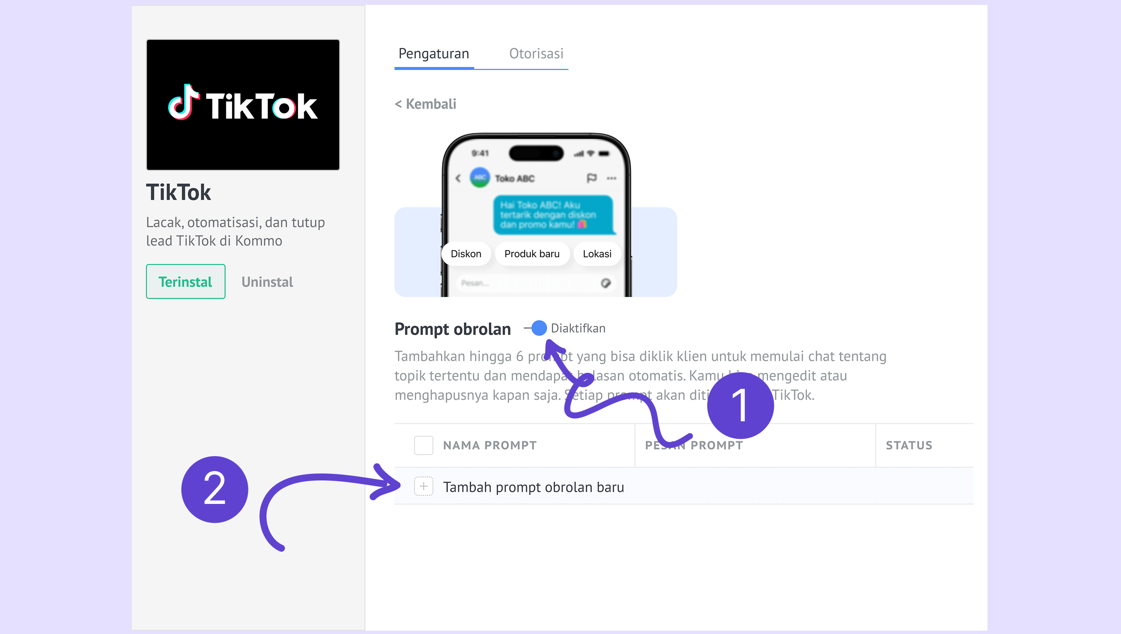This screenshot has height=634, width=1121.
Task: Click the plus icon to add prompt
Action: click(x=423, y=486)
